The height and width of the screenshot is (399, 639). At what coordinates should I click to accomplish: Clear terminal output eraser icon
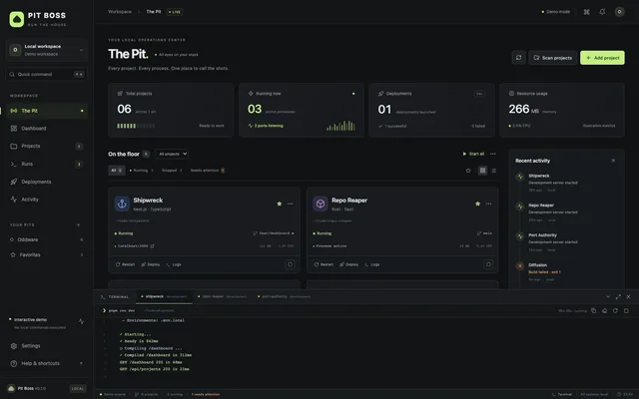[604, 310]
